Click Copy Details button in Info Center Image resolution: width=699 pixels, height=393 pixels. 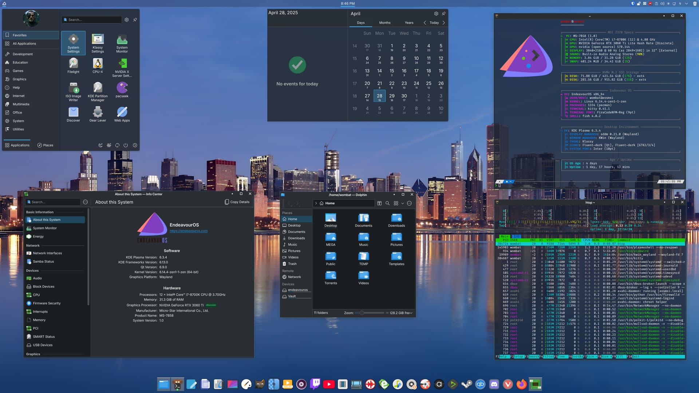[x=237, y=202]
